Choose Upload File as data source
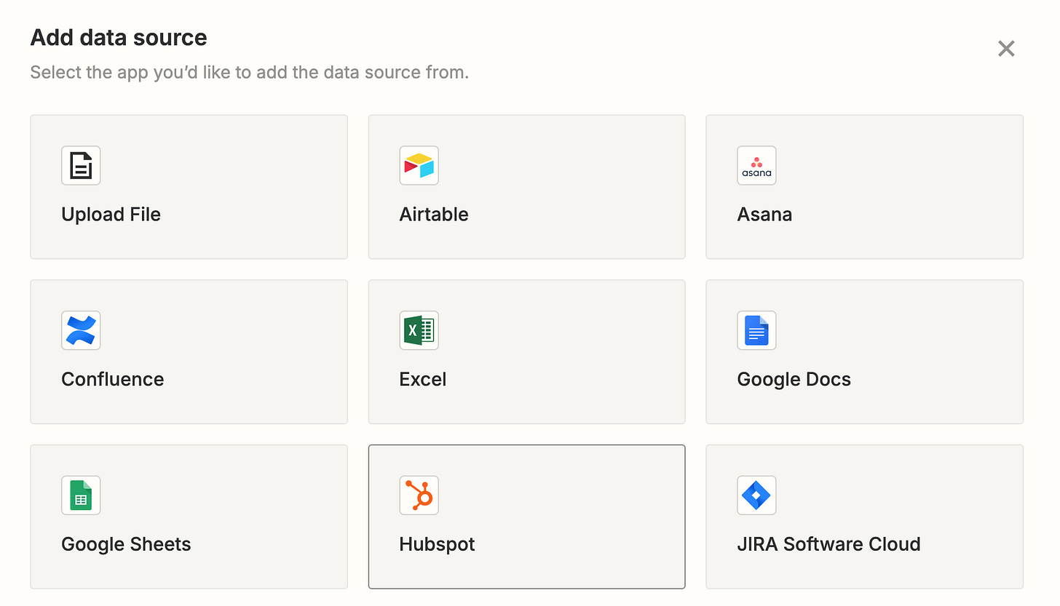 point(189,187)
